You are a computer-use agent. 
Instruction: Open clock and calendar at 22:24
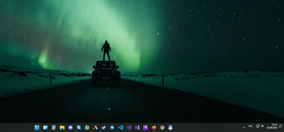(x=272, y=126)
